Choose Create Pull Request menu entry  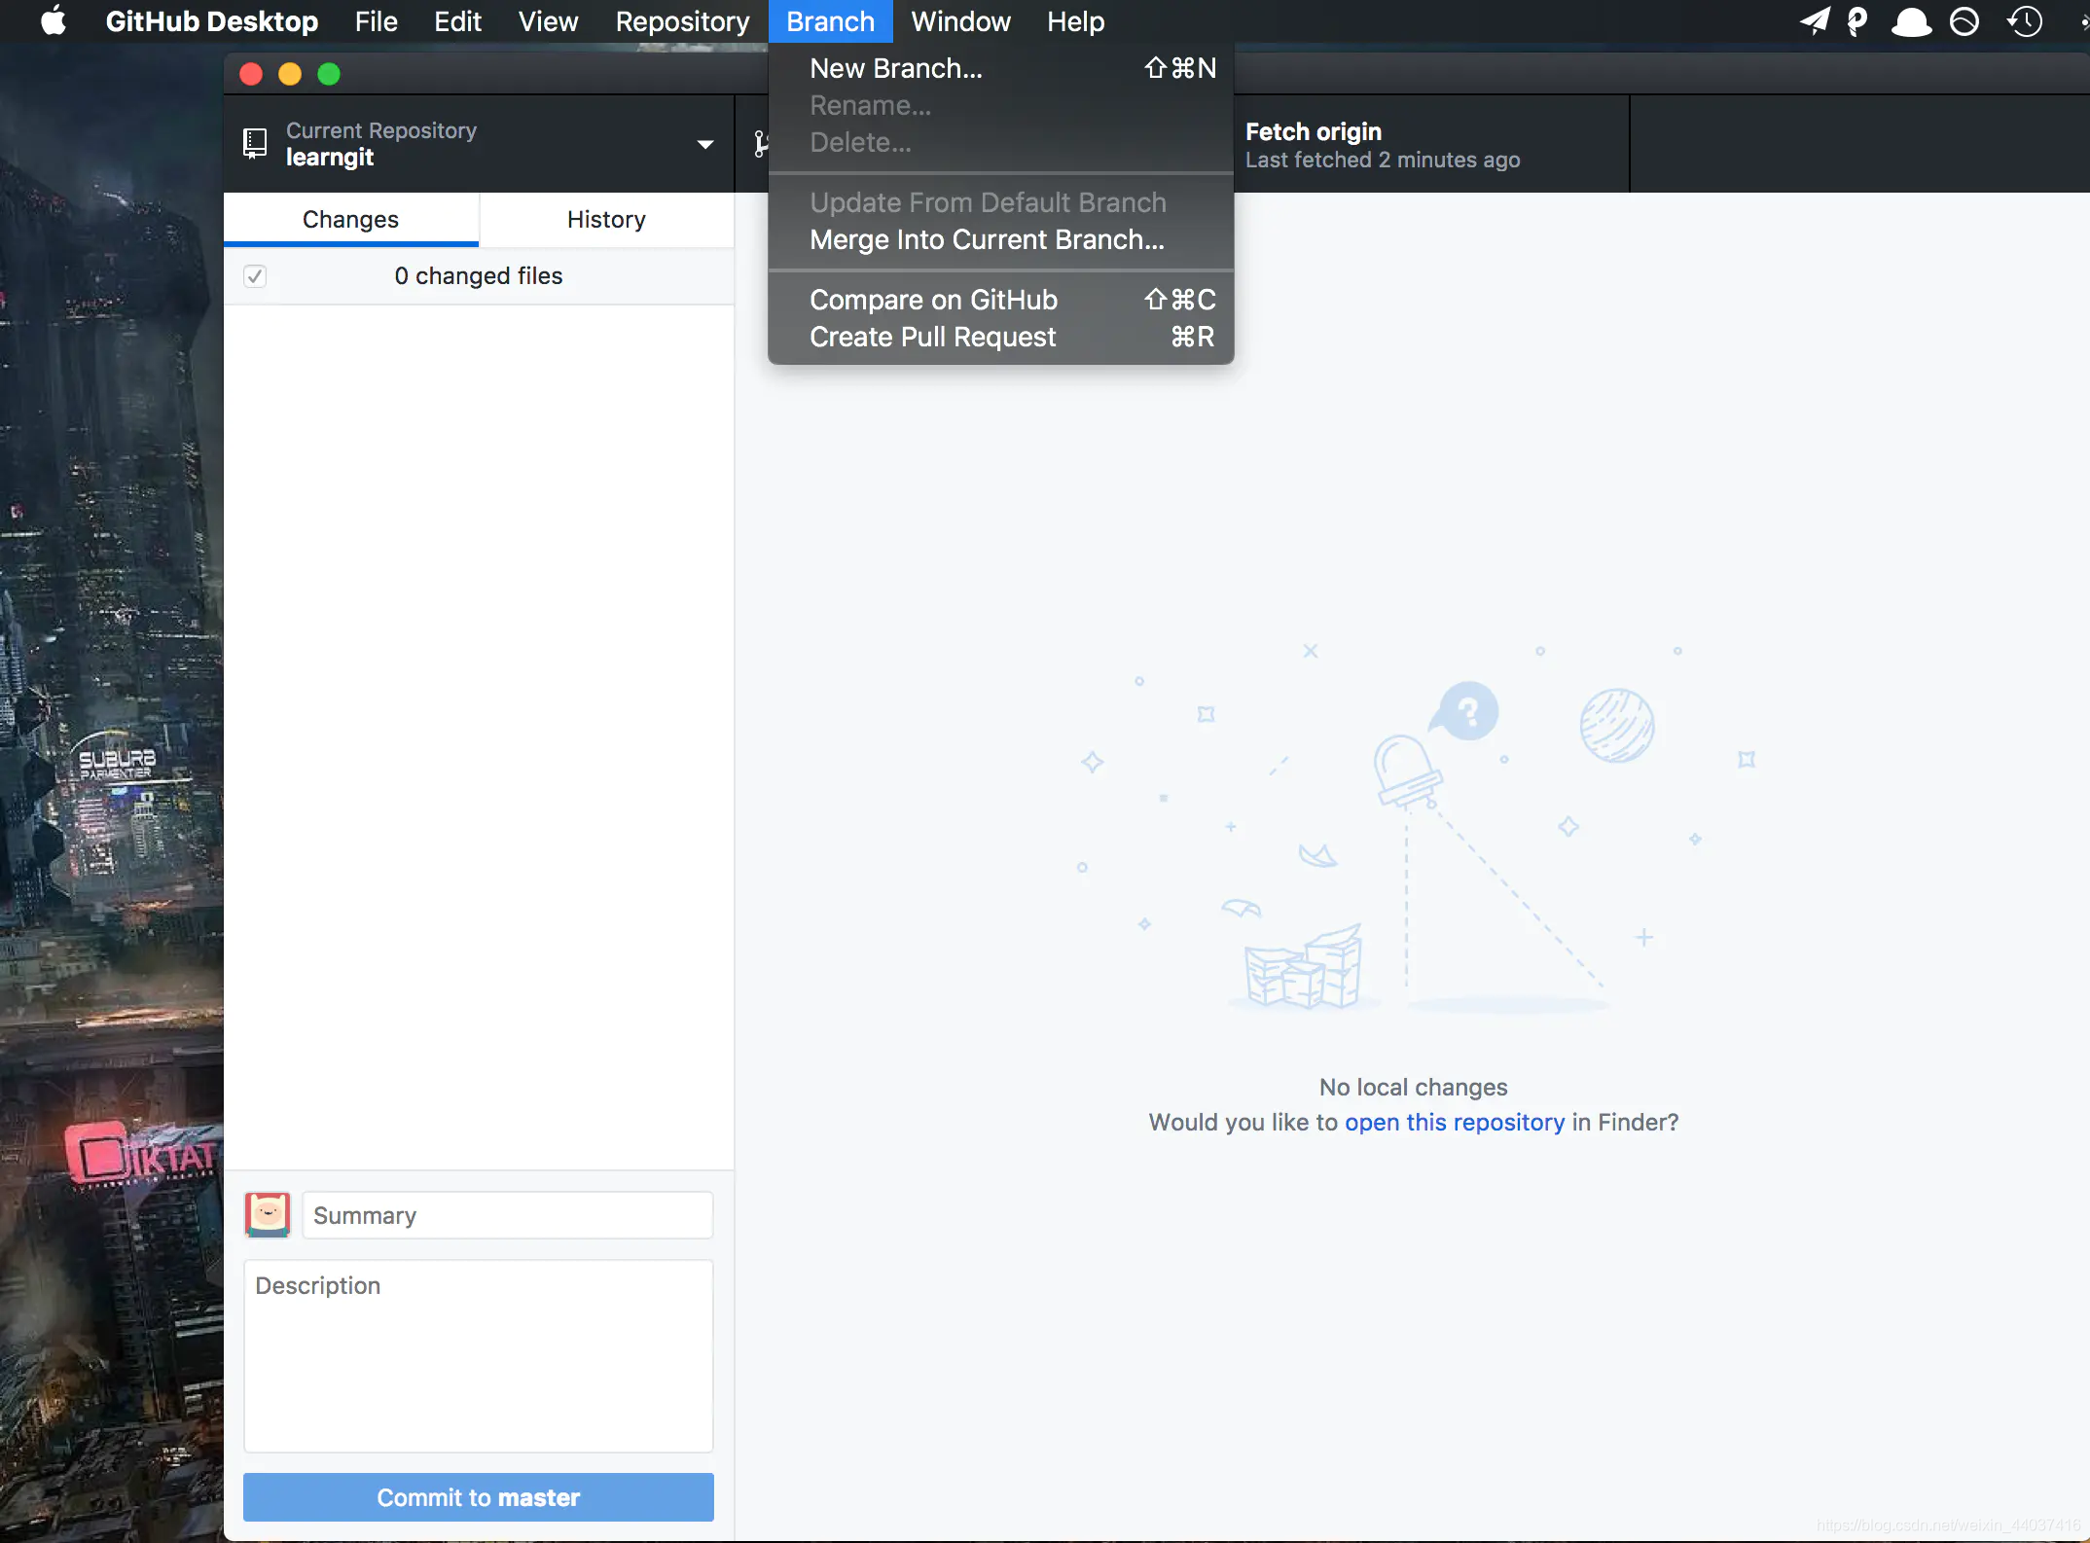(932, 337)
